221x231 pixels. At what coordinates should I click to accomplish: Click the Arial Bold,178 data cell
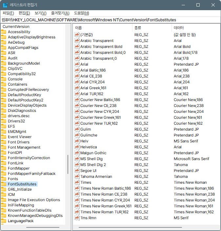coord(186,52)
